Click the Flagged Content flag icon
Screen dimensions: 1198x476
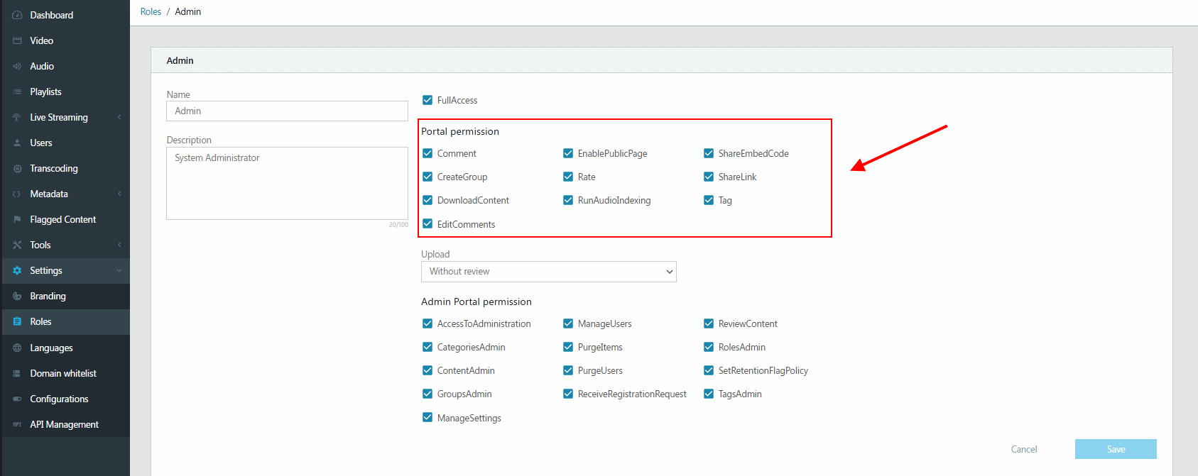coord(17,219)
